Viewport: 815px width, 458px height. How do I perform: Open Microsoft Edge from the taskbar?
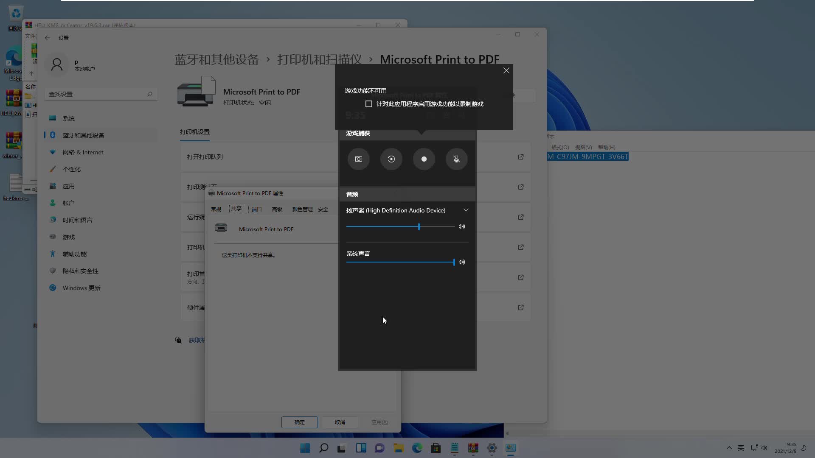[417, 448]
